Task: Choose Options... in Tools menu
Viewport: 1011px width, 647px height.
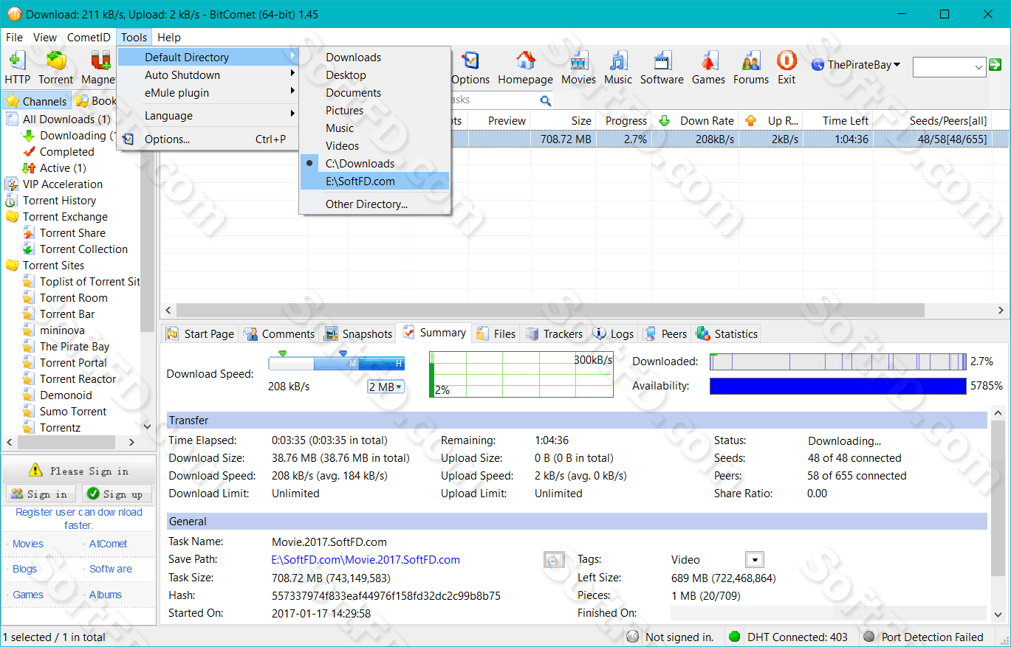Action: coord(210,139)
